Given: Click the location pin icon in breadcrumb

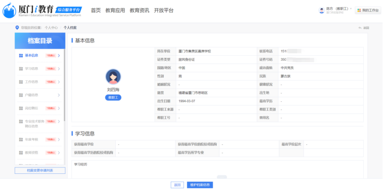Looking at the screenshot, I should pos(18,28).
